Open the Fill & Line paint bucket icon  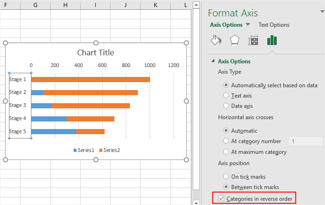[216, 40]
